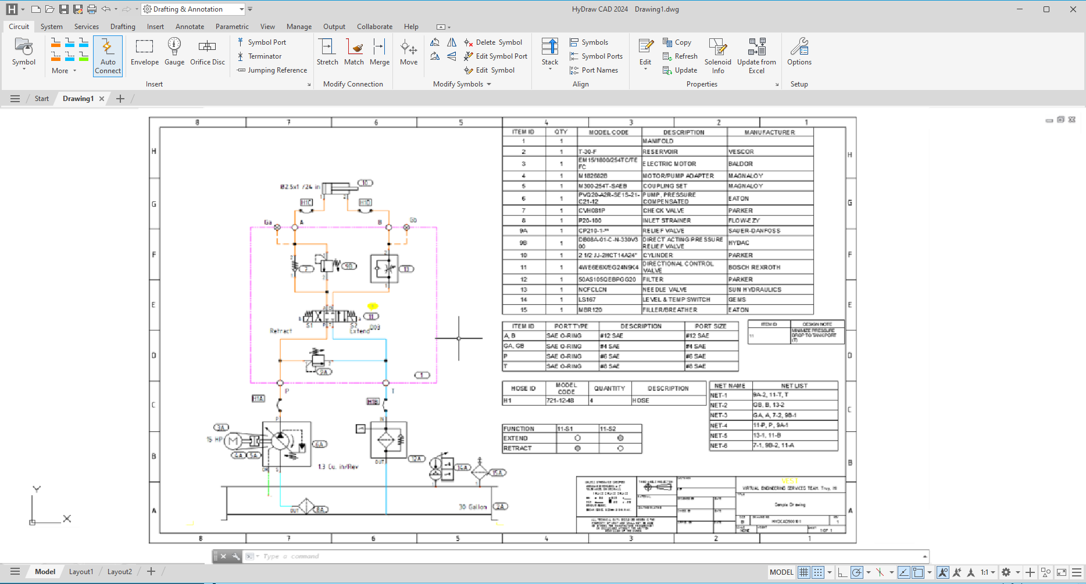Open the Collaborate ribbon tab

[x=374, y=27]
